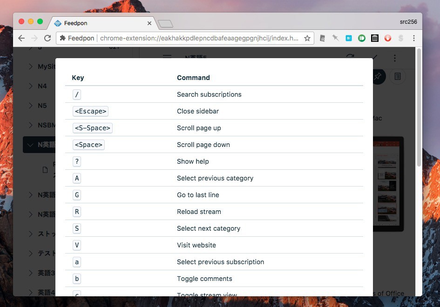Expand the N4 category in sidebar
The width and height of the screenshot is (440, 307).
30,86
